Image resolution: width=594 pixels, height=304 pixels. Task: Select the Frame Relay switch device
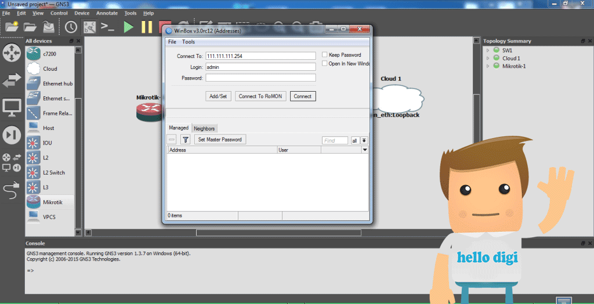tap(50, 113)
